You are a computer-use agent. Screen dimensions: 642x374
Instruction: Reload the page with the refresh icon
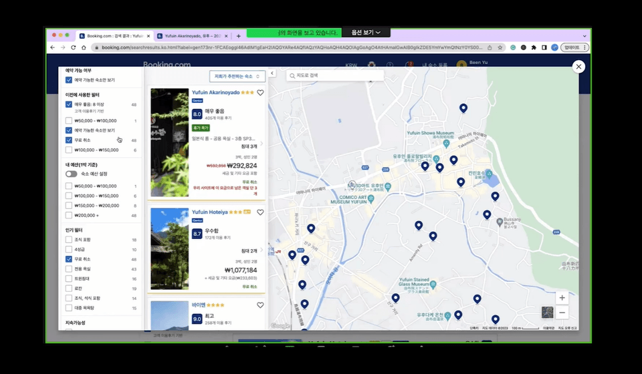coord(74,47)
